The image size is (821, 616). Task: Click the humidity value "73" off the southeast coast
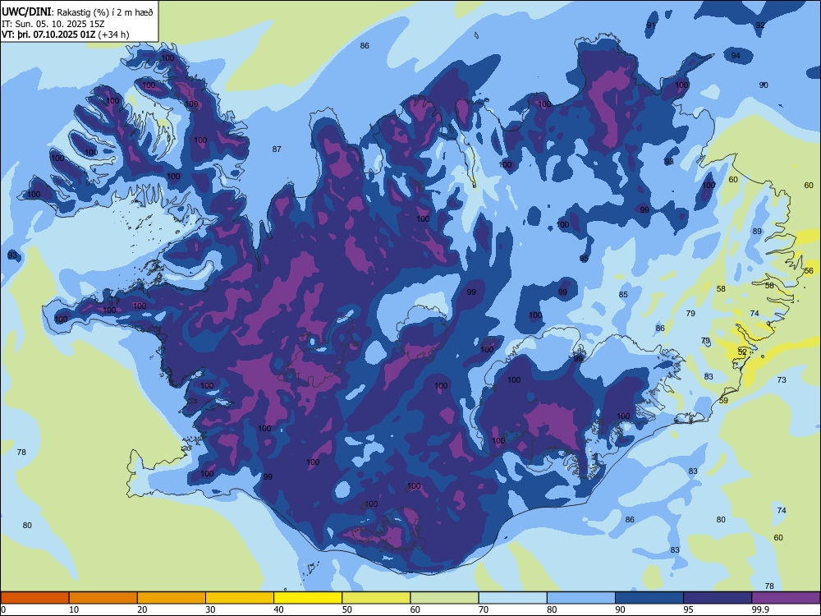click(782, 379)
